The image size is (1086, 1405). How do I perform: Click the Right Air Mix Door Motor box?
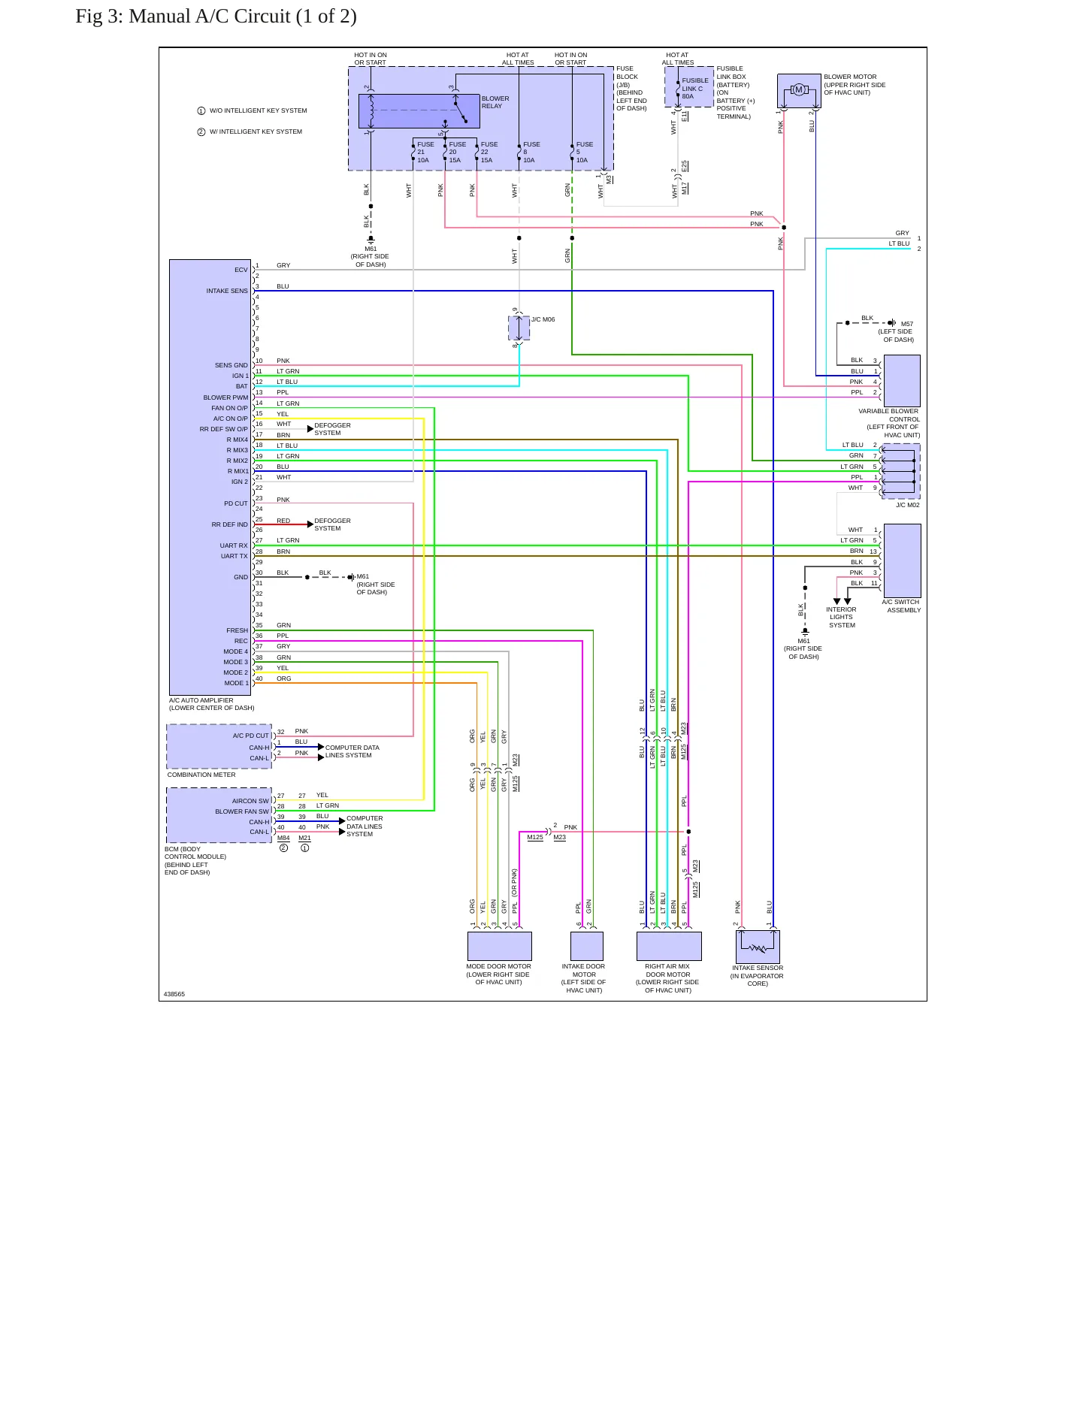pos(669,946)
